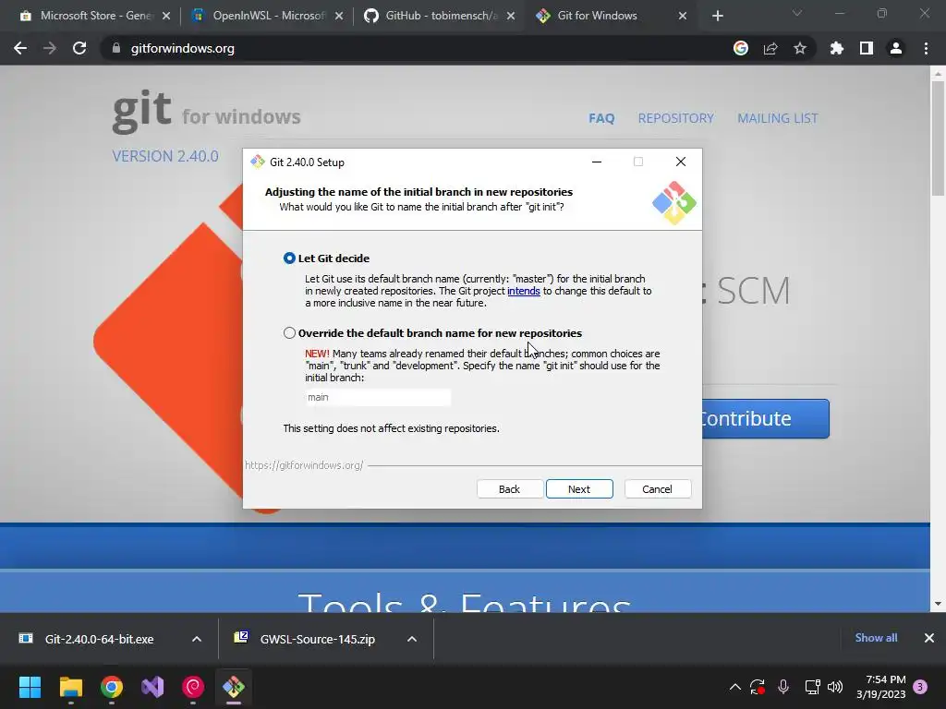Image resolution: width=946 pixels, height=709 pixels.
Task: Go back in browser history
Action: coord(20,48)
